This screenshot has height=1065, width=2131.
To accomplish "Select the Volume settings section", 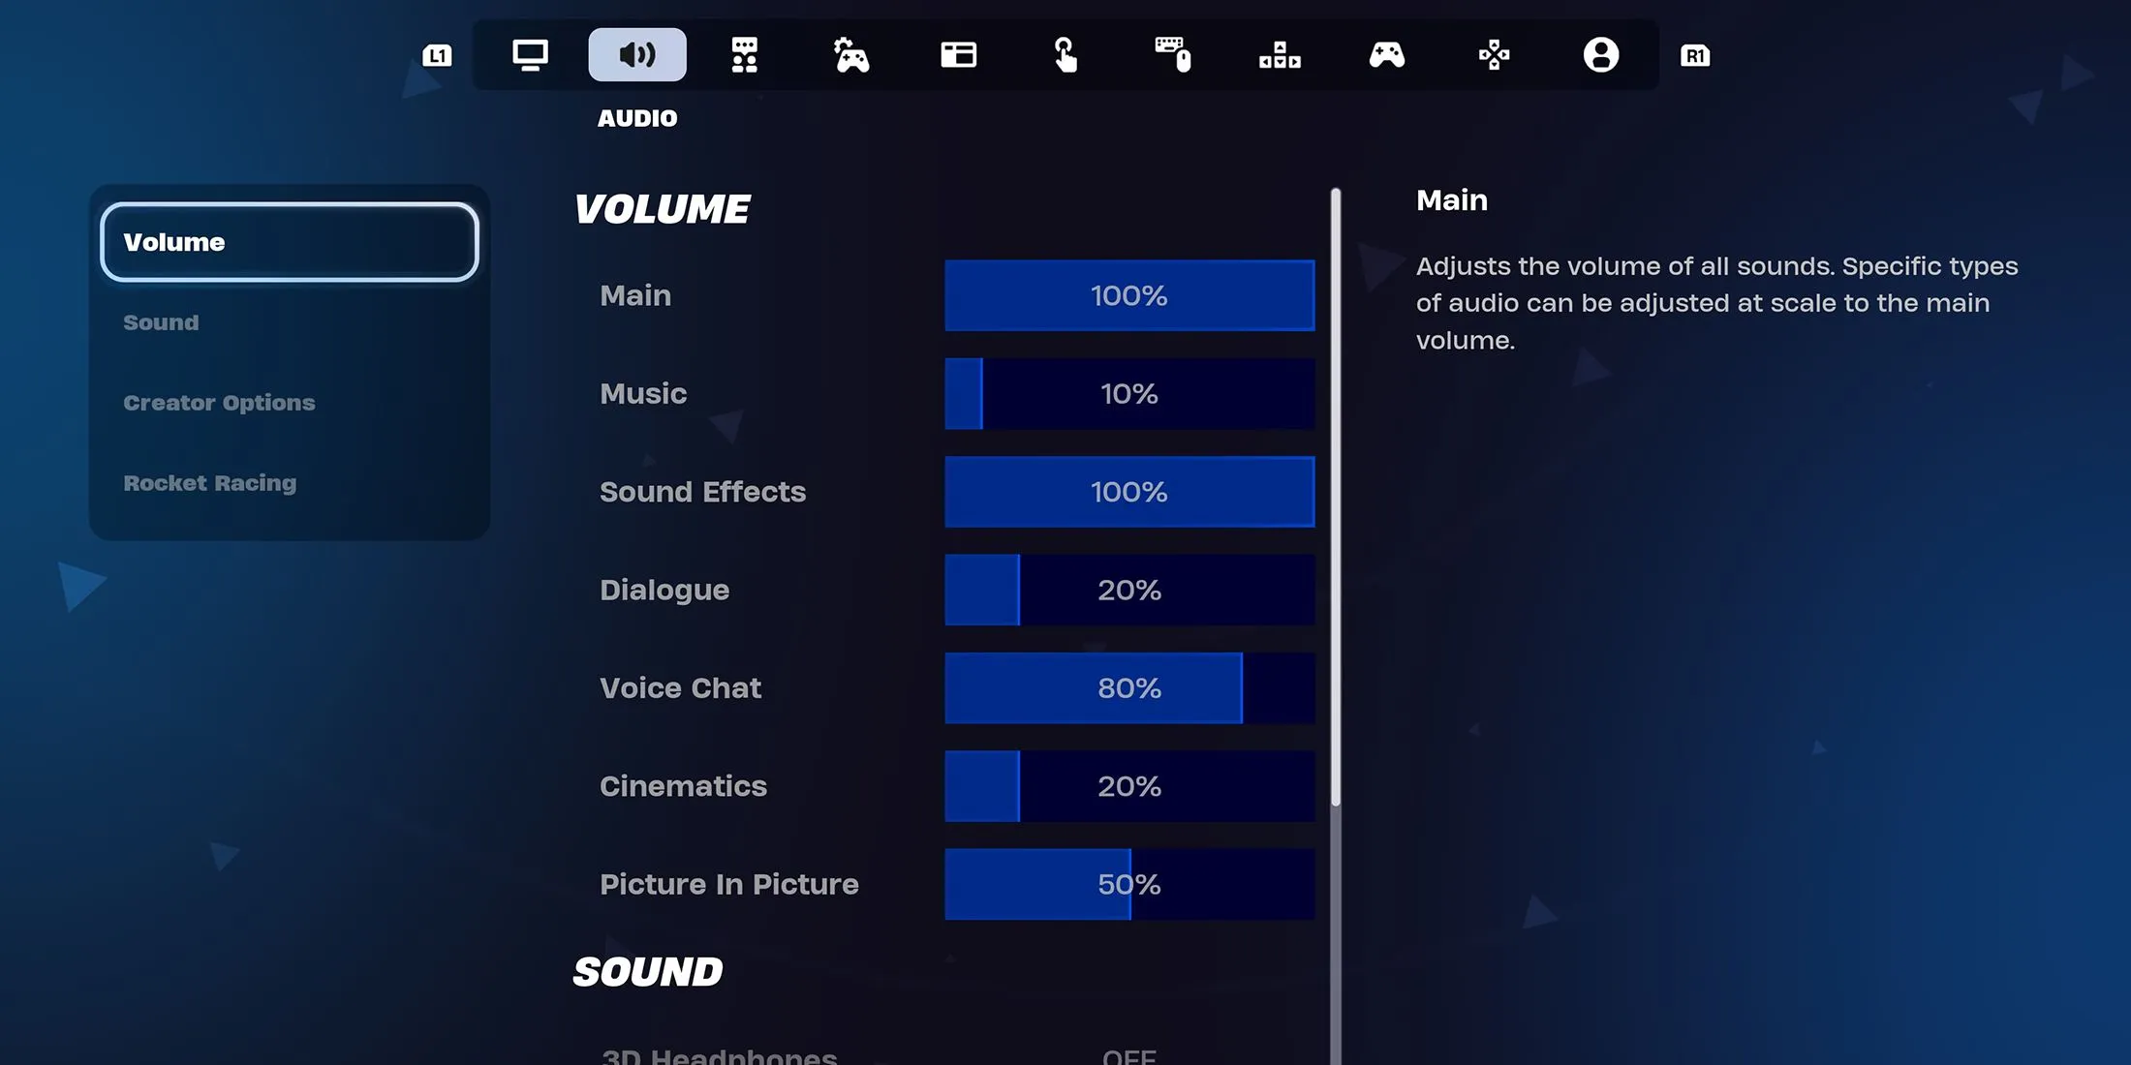I will pos(290,240).
